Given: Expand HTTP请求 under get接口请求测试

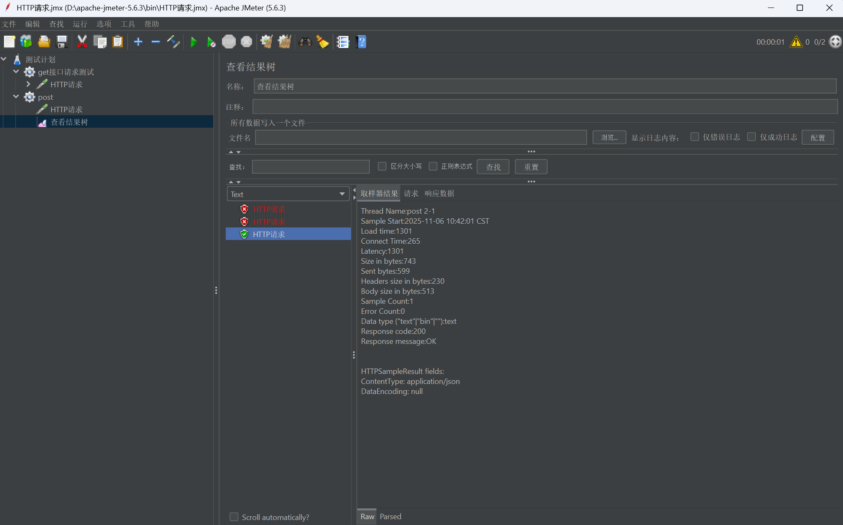Looking at the screenshot, I should point(28,84).
